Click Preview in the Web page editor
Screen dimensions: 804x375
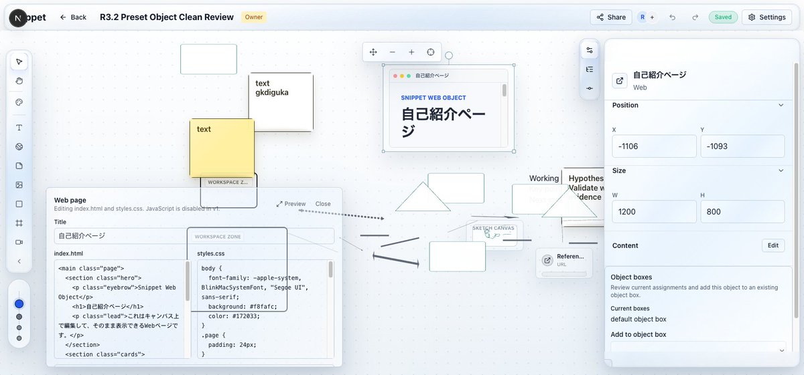291,204
